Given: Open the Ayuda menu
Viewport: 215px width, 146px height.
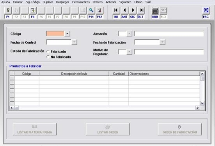Looking at the screenshot, I should click(x=5, y=2).
